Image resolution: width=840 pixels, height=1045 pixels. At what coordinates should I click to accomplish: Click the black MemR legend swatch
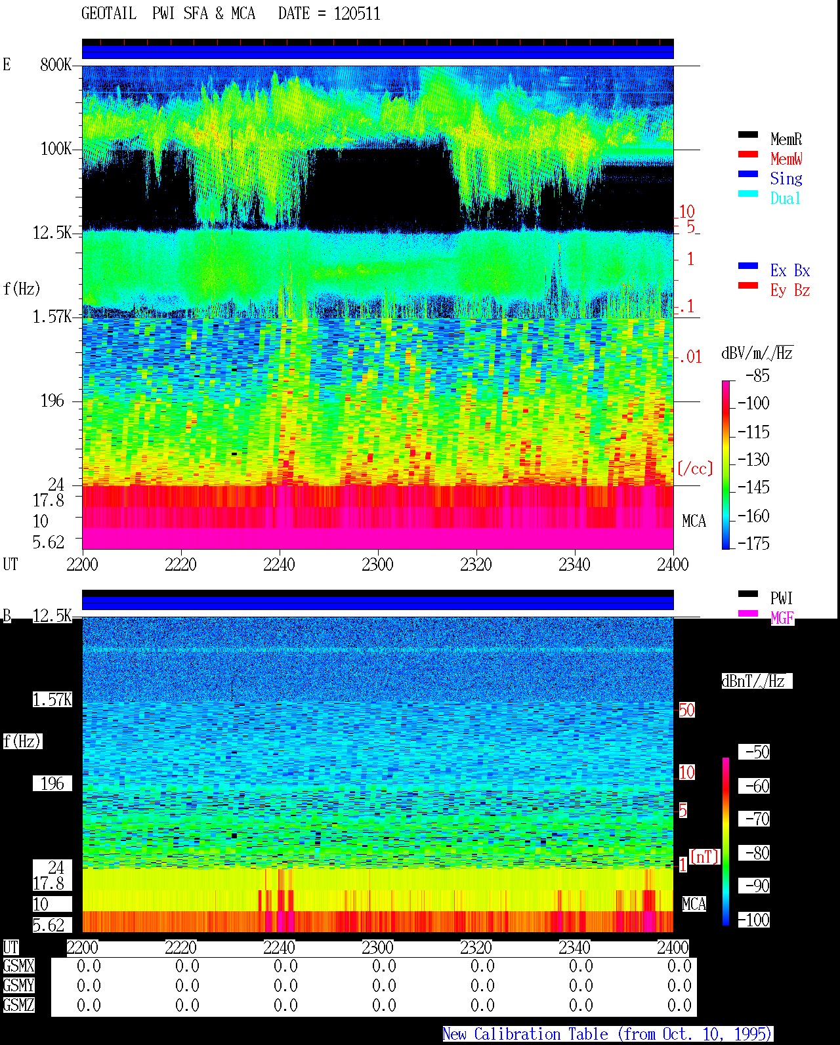748,135
